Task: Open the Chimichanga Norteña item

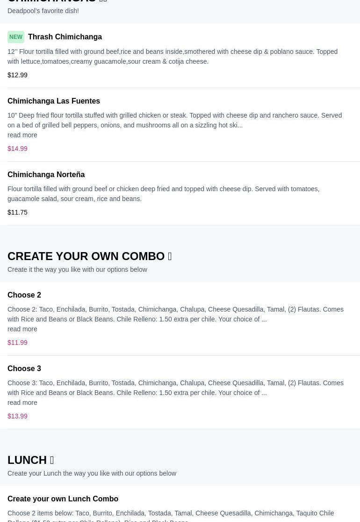Action: (x=46, y=175)
